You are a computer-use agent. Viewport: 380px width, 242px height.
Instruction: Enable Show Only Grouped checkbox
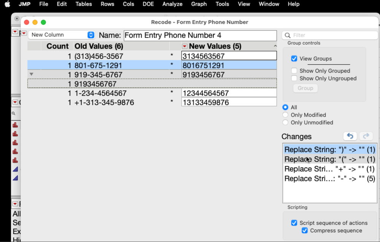[294, 71]
